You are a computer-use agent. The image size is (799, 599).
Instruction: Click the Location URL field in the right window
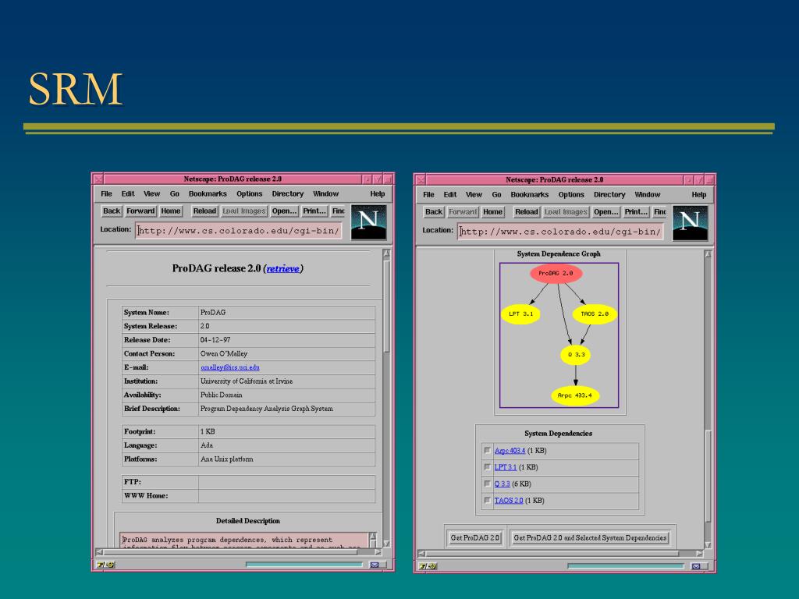click(x=560, y=232)
